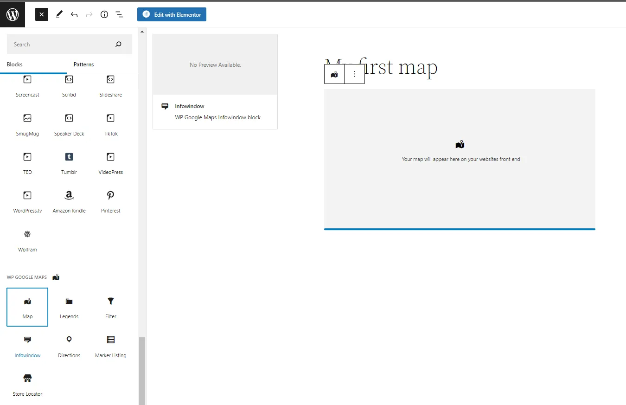Click inside the block search field
Image resolution: width=626 pixels, height=405 pixels.
(65, 44)
